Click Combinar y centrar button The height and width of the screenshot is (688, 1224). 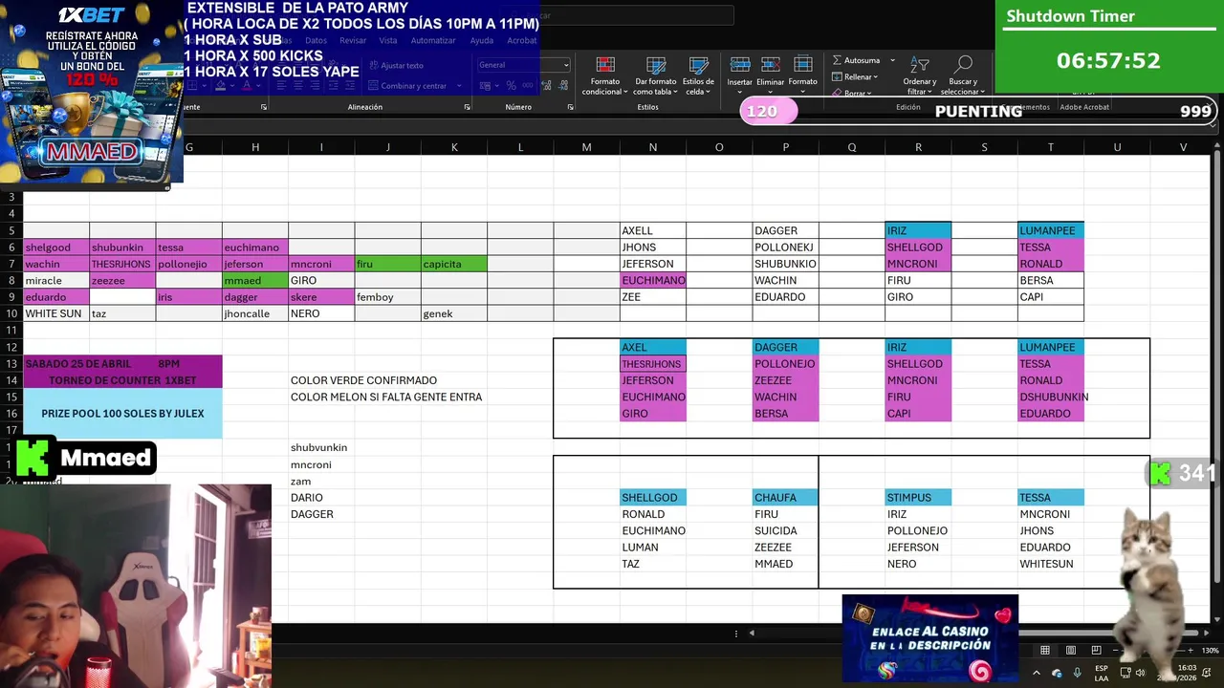tap(406, 85)
